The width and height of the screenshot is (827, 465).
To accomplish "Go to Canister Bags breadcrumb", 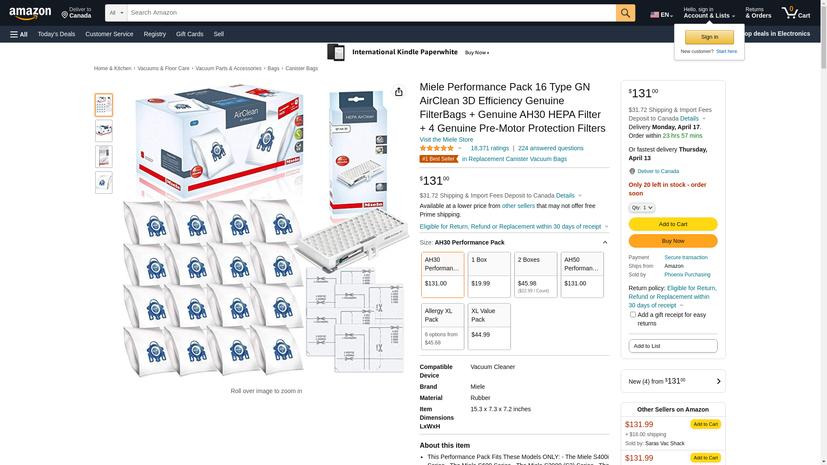I will 302,68.
